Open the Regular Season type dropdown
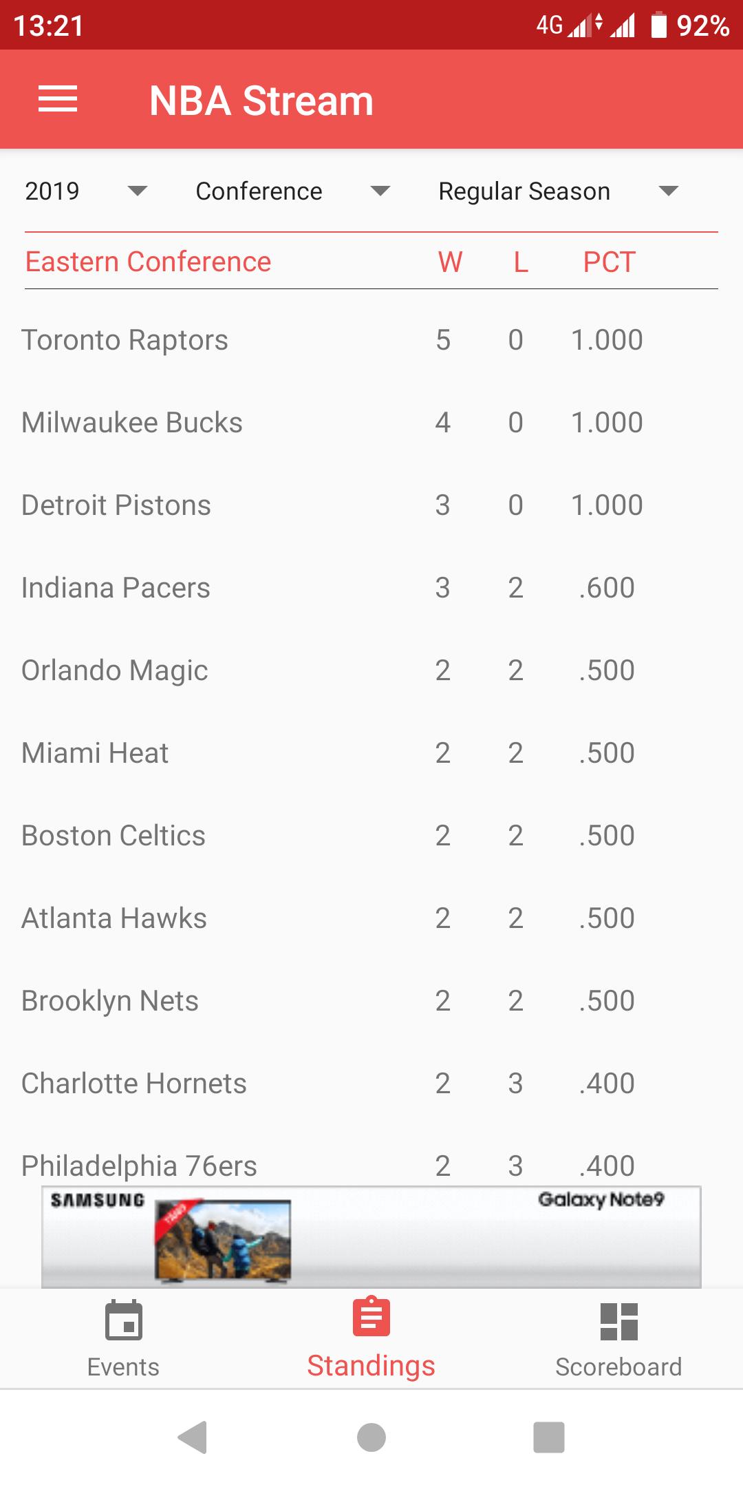The height and width of the screenshot is (1487, 743). pos(559,191)
